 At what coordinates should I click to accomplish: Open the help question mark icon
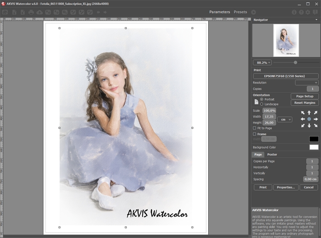[x=301, y=12]
